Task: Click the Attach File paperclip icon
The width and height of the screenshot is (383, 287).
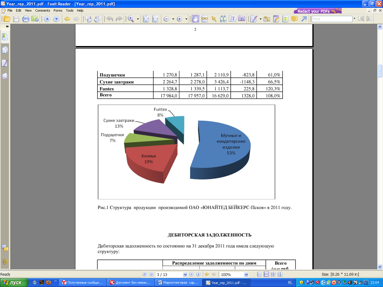Action: click(267, 19)
